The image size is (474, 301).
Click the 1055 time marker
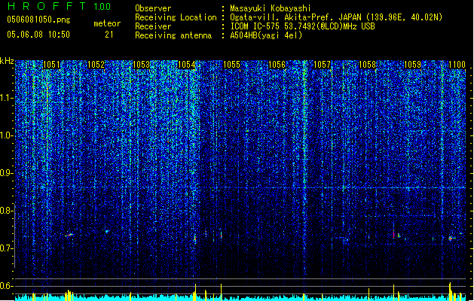pos(231,65)
